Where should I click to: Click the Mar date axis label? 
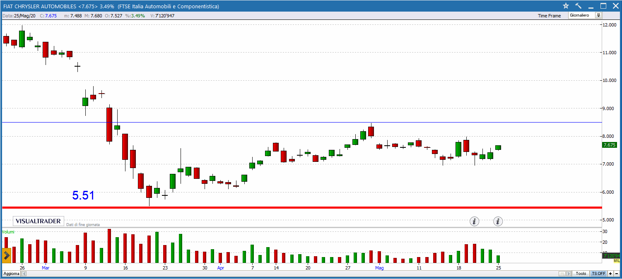point(46,268)
